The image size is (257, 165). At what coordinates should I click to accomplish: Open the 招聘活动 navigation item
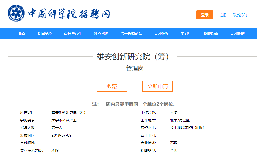click(211, 34)
